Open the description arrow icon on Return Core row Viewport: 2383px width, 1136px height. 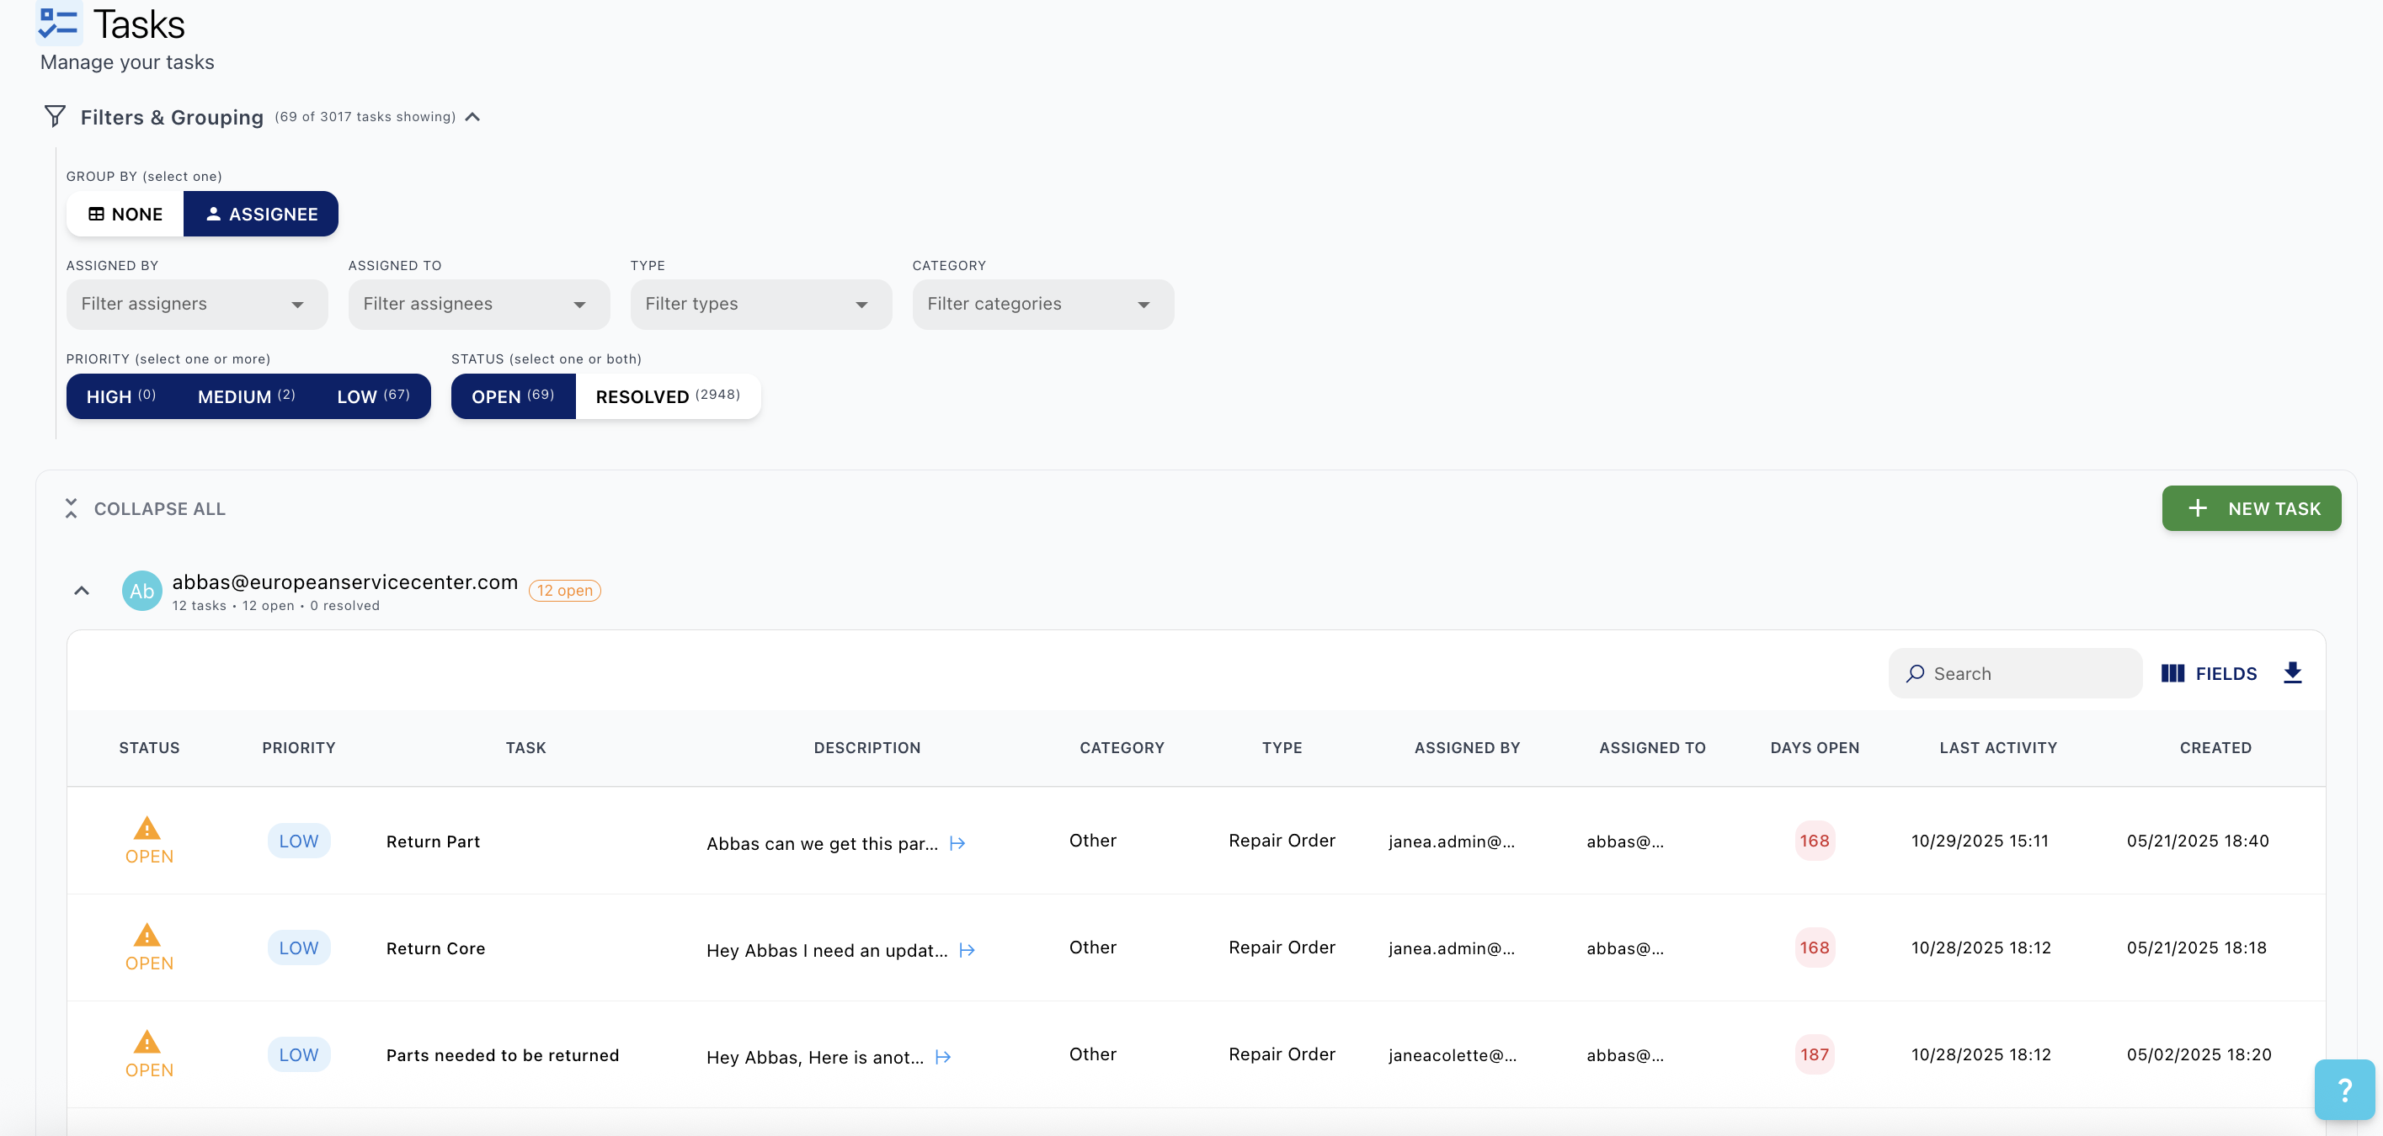966,949
